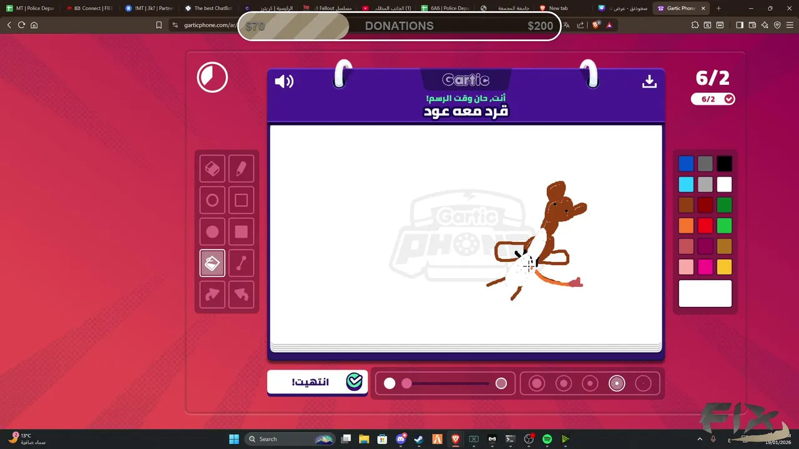Image resolution: width=799 pixels, height=449 pixels.
Task: Click the browser home icon
Action: (34, 25)
